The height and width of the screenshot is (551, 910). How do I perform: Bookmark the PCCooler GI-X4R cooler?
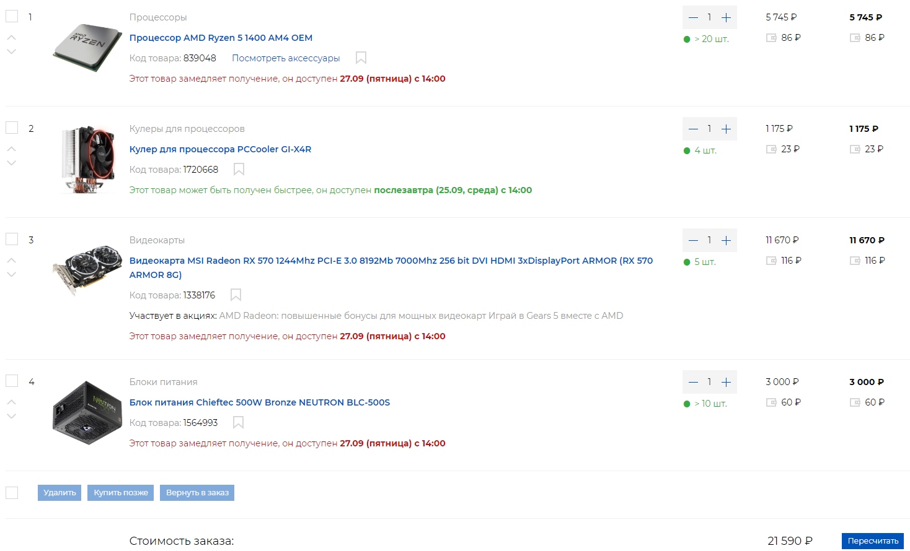pos(239,169)
